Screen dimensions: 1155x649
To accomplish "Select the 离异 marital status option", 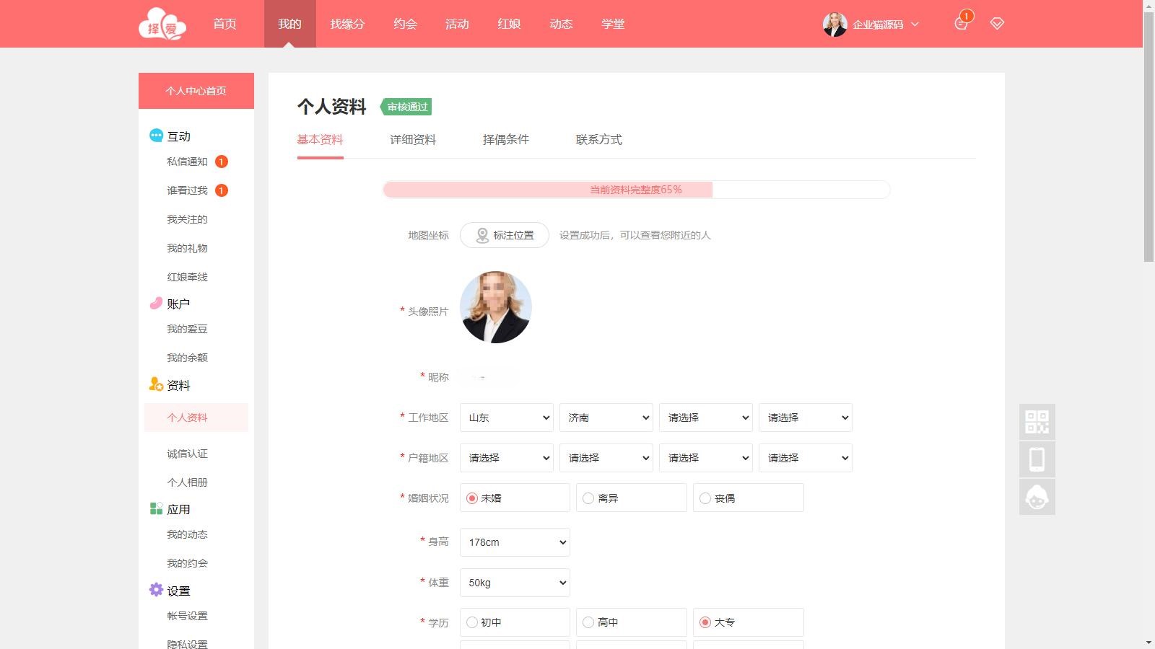I will coord(588,498).
